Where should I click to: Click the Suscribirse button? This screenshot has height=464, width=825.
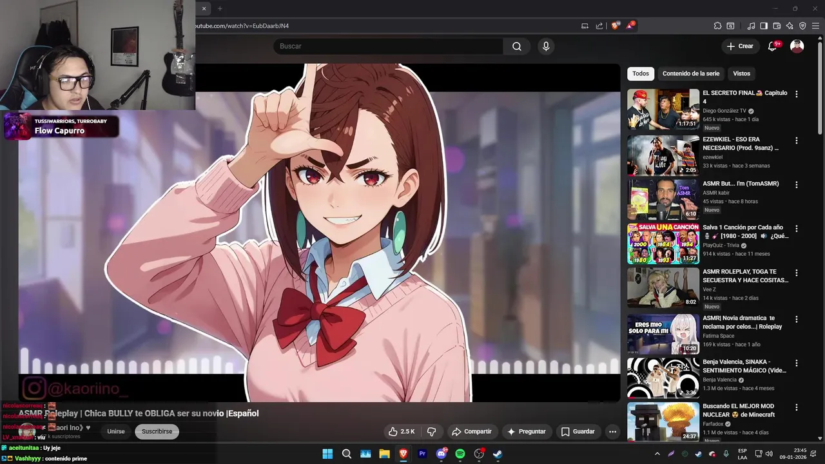coord(157,432)
